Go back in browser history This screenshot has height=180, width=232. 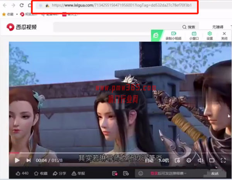(x=5, y=5)
